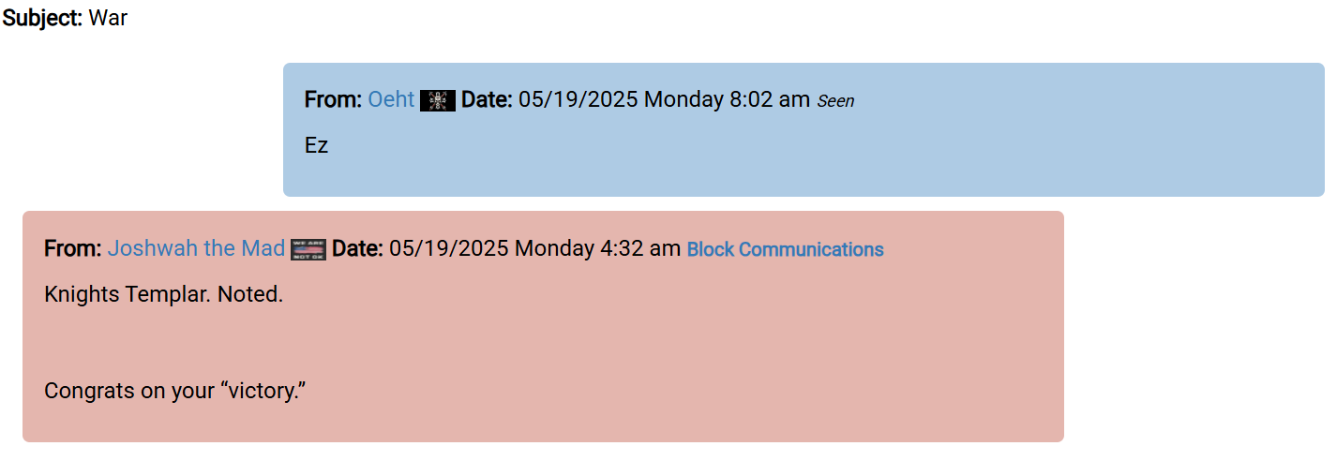Image resolution: width=1337 pixels, height=461 pixels.
Task: Click "Date:" label in Joshwah's message
Action: point(357,248)
